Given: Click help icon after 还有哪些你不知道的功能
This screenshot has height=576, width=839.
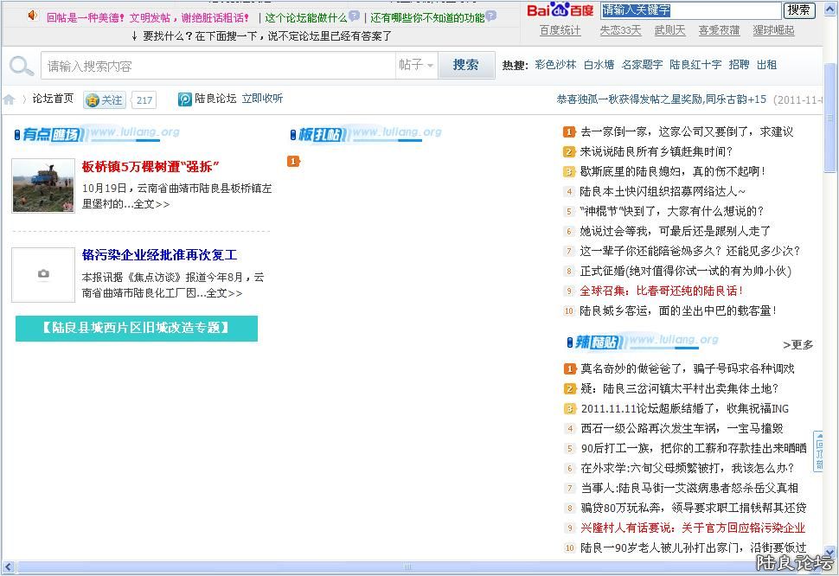Looking at the screenshot, I should pyautogui.click(x=491, y=16).
